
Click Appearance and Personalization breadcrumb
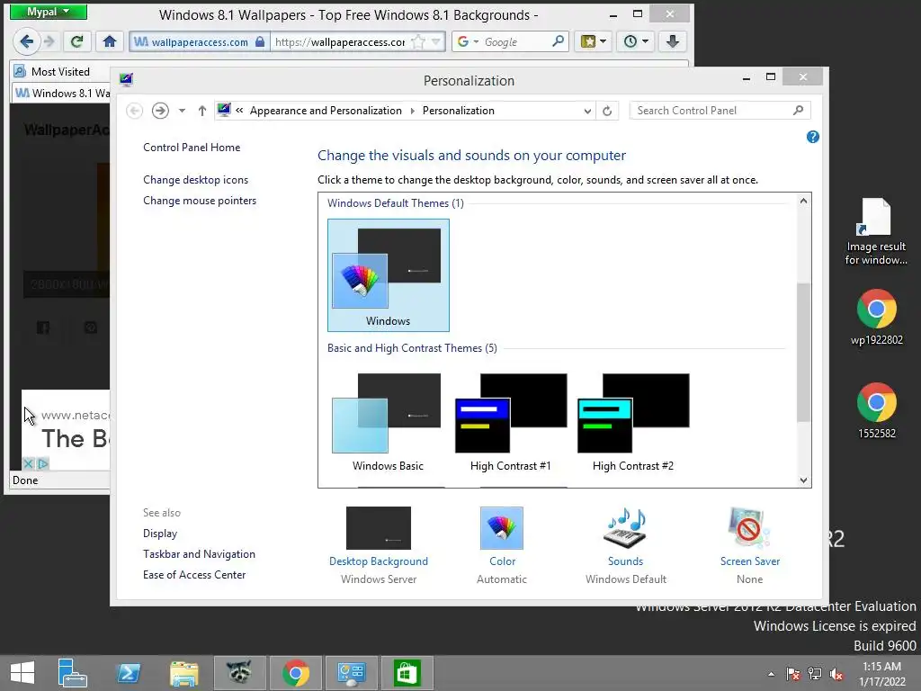point(326,111)
